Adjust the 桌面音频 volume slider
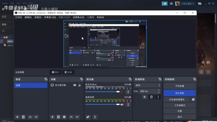The height and width of the screenshot is (122, 217). click(103, 104)
